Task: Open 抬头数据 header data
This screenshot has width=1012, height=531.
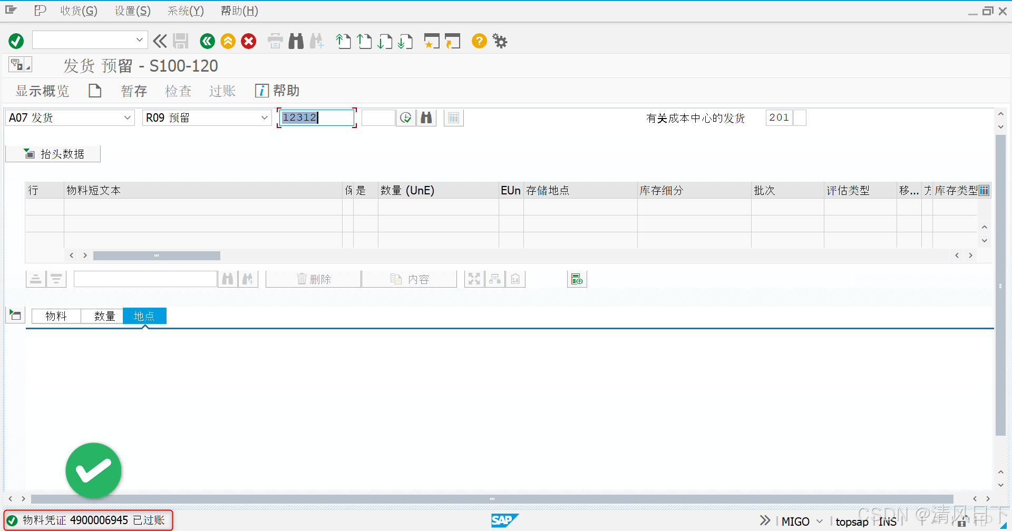Action: (x=52, y=153)
